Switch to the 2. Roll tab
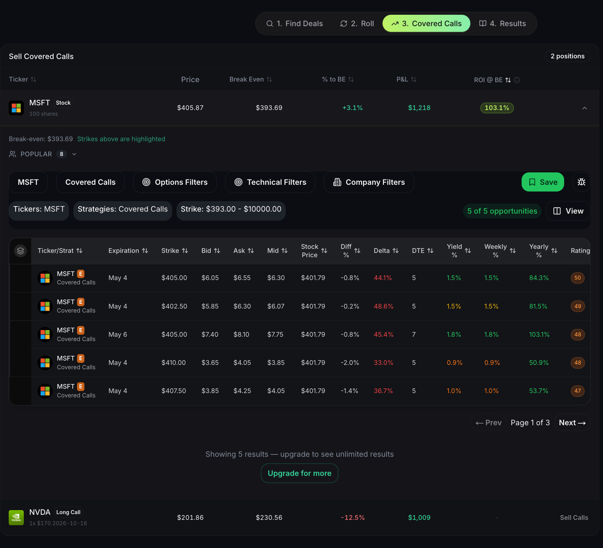This screenshot has height=548, width=603. tap(357, 23)
